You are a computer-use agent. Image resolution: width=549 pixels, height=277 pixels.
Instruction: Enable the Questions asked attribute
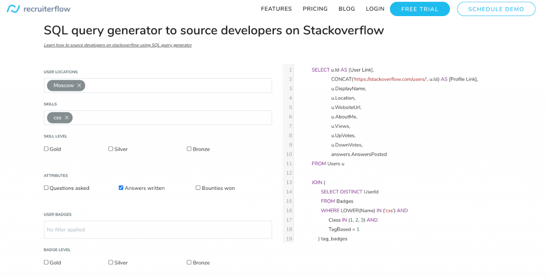point(46,188)
